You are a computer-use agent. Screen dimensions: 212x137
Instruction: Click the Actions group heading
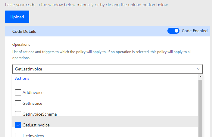pos(22,78)
